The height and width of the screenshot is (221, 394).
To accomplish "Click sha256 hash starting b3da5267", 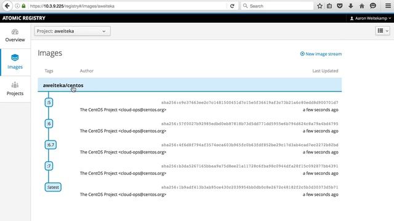I will (250, 166).
